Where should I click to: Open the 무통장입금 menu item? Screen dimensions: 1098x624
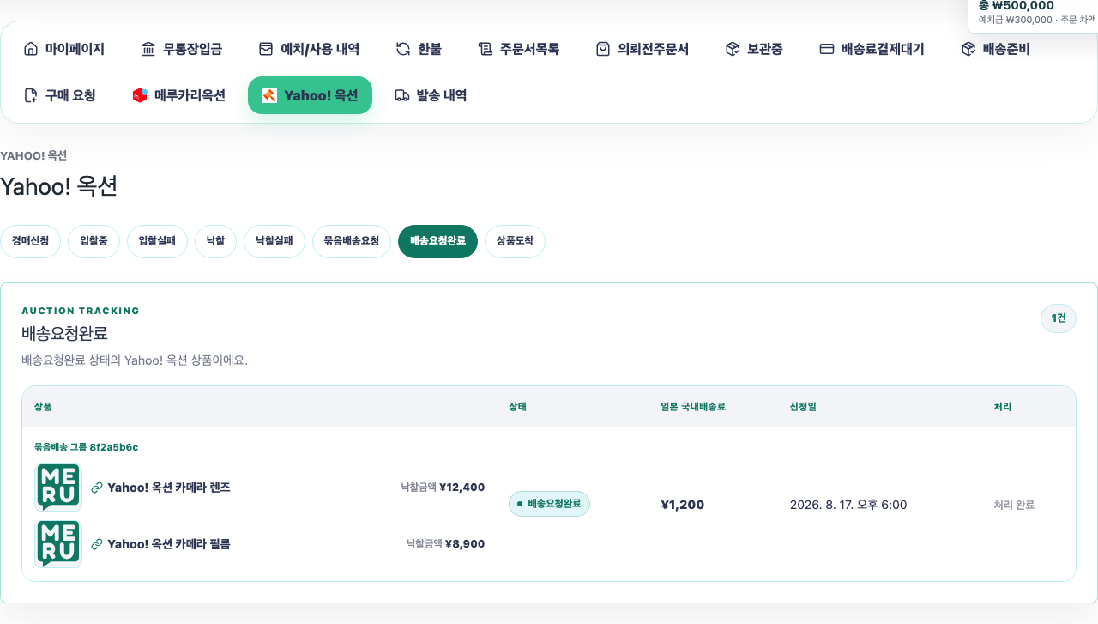tap(182, 49)
